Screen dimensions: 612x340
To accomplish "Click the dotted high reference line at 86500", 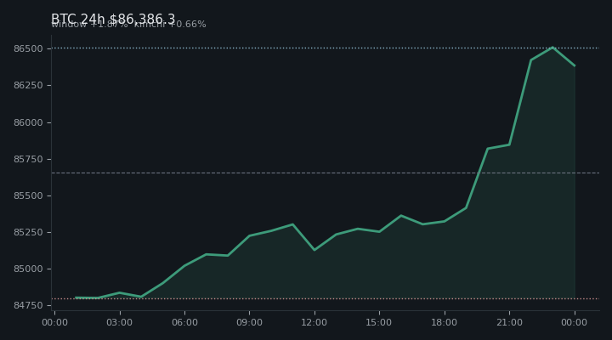I will click(326, 48).
